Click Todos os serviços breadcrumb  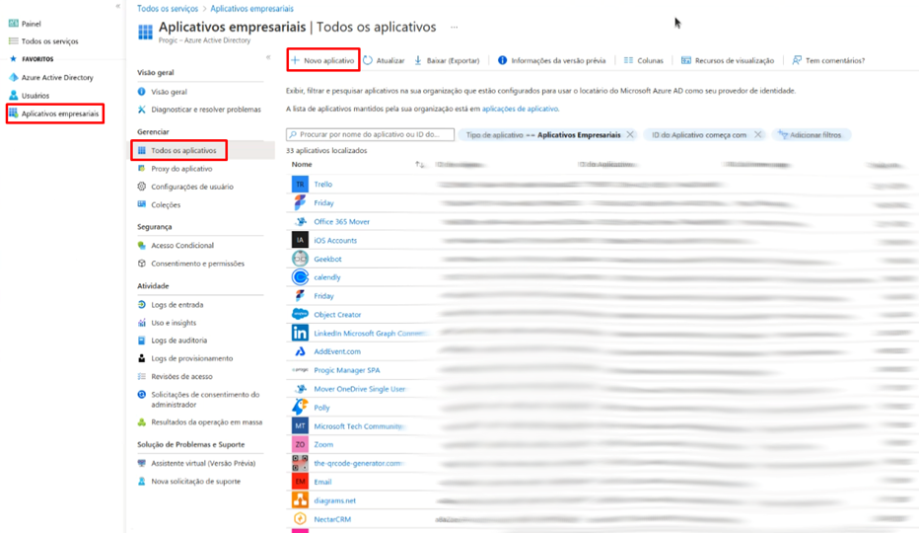click(x=167, y=9)
